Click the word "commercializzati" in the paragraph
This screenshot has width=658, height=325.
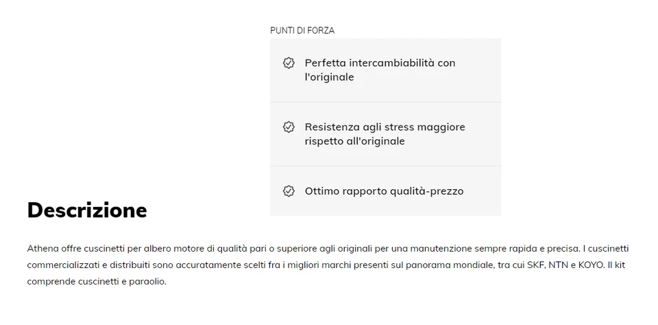[x=60, y=265]
